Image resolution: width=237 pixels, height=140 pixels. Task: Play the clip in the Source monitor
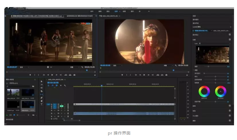click(52, 75)
